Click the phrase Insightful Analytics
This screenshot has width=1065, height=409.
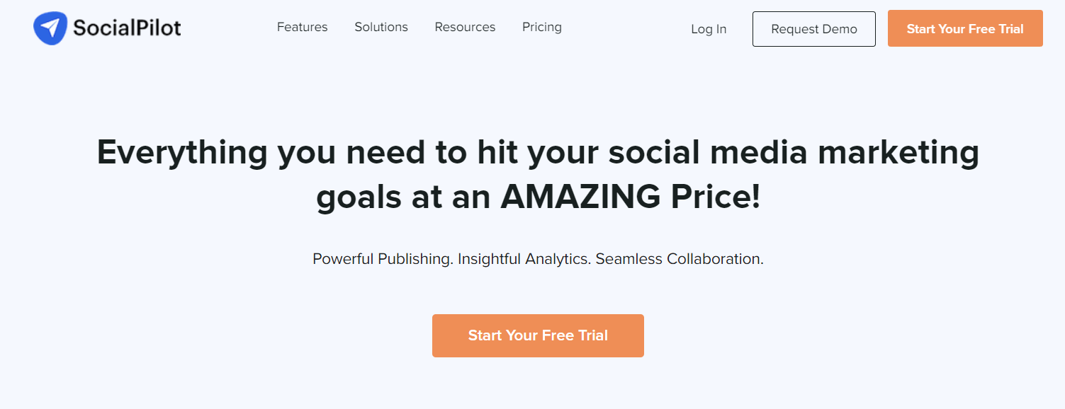point(524,259)
